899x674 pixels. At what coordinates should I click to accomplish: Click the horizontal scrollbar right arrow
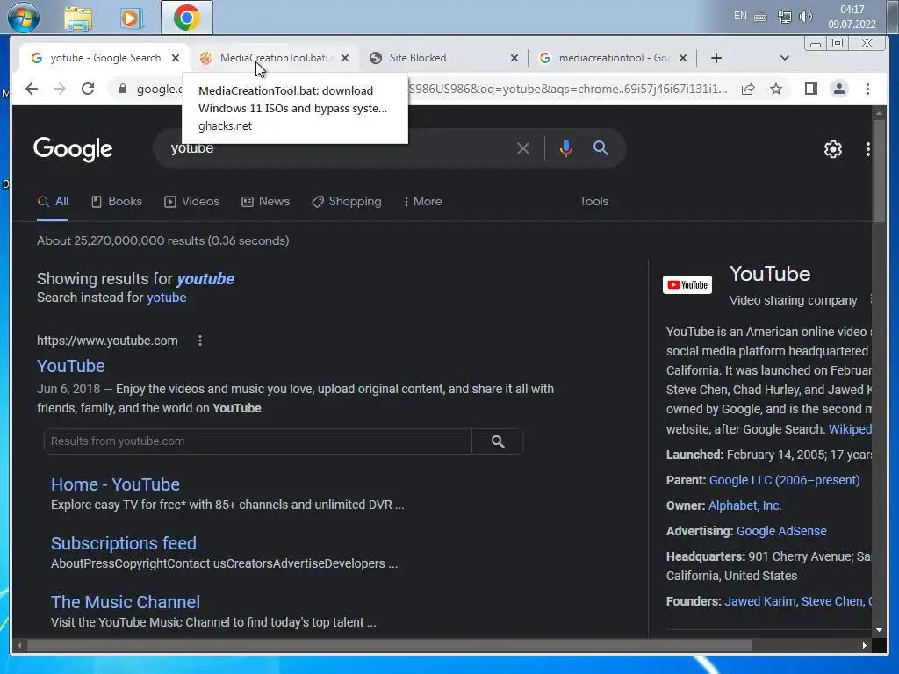pyautogui.click(x=864, y=646)
